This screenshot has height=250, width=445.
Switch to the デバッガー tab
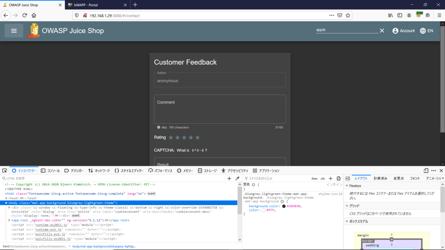tap(74, 171)
